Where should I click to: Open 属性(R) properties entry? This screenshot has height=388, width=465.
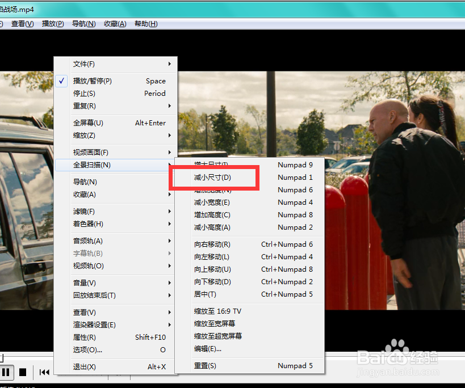coord(116,338)
